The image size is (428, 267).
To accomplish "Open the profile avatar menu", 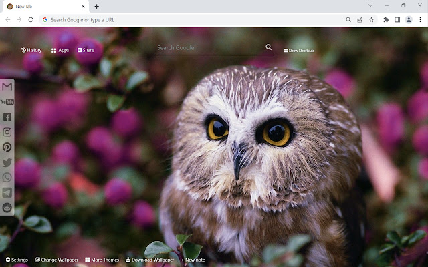I will tap(409, 19).
